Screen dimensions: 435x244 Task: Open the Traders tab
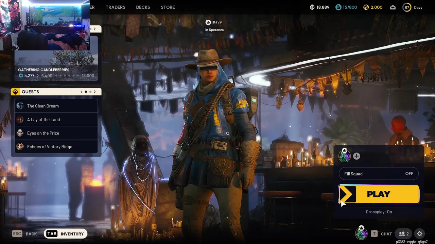point(115,7)
